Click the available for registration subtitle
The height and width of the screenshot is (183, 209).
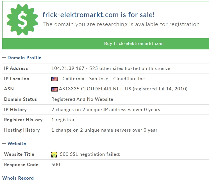pos(122,24)
